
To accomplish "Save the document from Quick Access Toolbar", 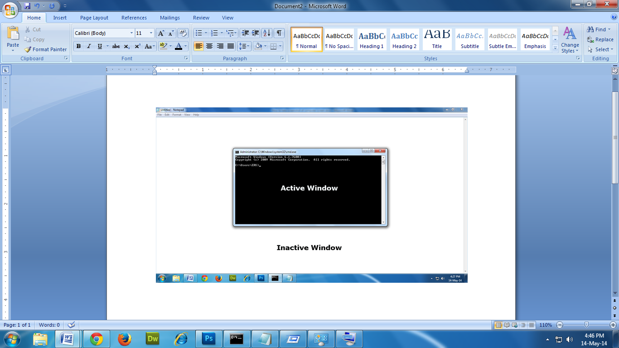I will [x=28, y=6].
